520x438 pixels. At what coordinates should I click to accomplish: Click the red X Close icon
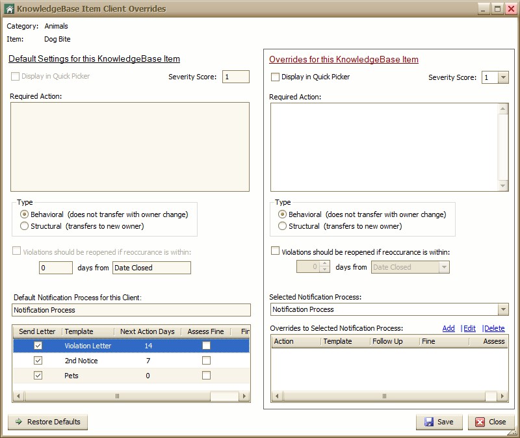(480, 422)
